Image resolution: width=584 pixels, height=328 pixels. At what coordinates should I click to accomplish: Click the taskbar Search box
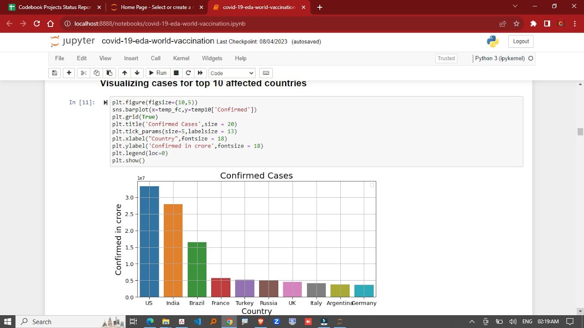(x=71, y=322)
